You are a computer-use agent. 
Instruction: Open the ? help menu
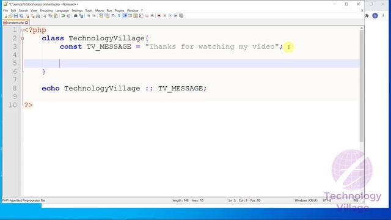(142, 10)
